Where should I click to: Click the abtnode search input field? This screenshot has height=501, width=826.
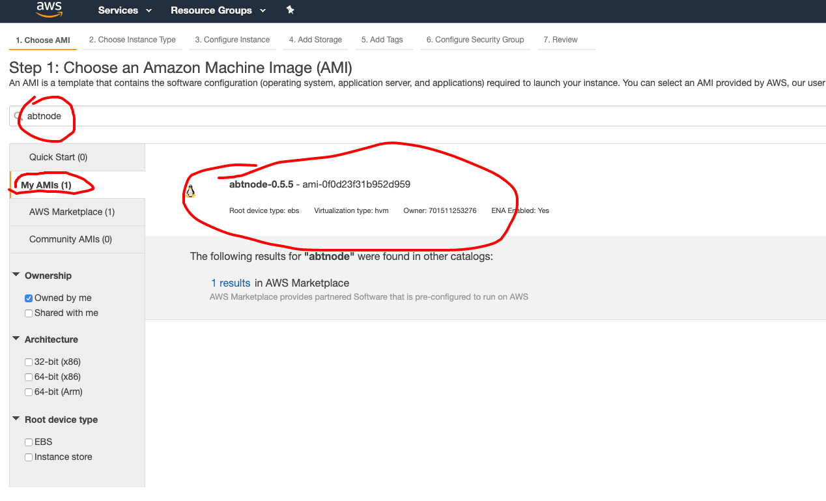click(418, 116)
